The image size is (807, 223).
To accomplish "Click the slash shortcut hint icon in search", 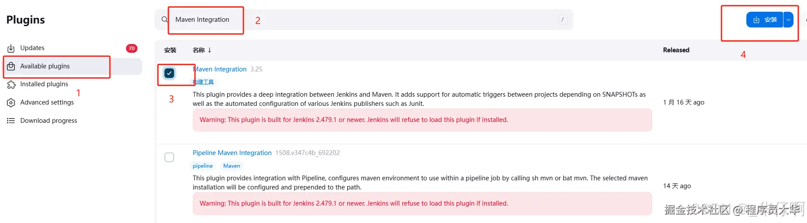I will click(x=562, y=20).
